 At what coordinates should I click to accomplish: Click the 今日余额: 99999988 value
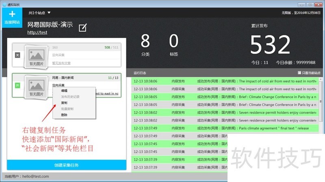(x=296, y=63)
